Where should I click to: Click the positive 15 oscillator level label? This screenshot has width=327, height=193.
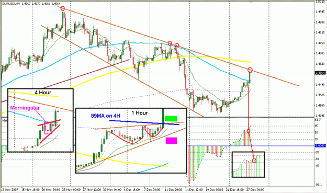click(317, 139)
